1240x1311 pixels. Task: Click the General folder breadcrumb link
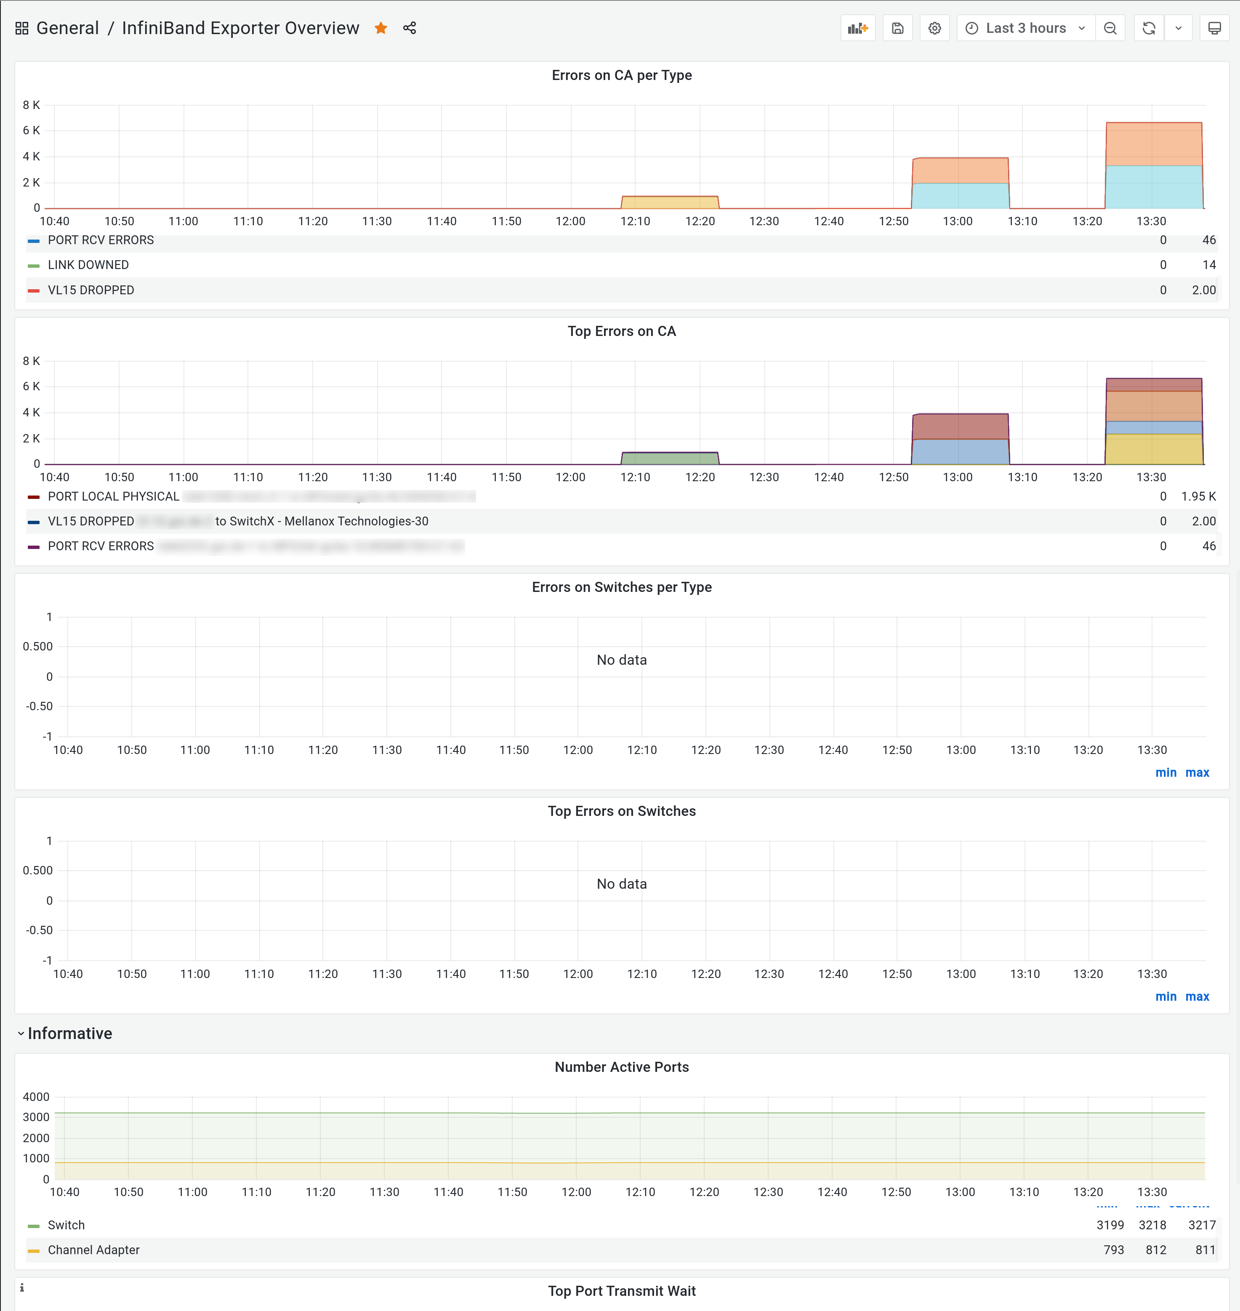pos(67,29)
